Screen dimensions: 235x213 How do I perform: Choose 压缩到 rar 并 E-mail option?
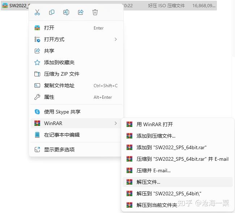click(x=178, y=159)
